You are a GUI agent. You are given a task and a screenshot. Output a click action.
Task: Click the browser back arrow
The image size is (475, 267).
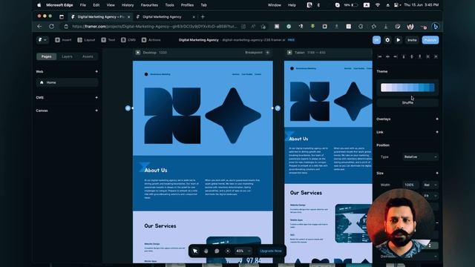pos(39,27)
